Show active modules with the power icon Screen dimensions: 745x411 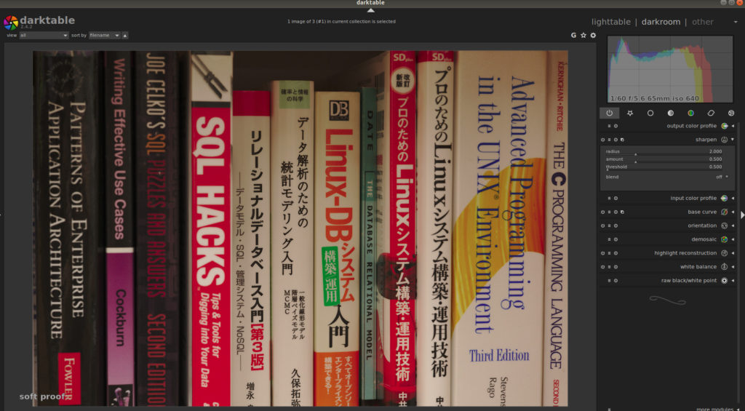pos(609,113)
